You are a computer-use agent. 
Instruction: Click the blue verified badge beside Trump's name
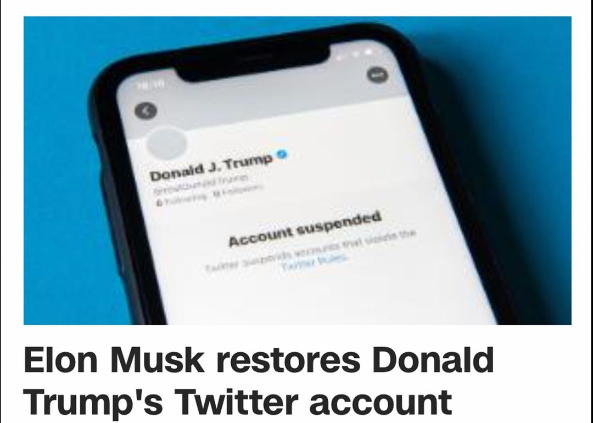pos(282,155)
